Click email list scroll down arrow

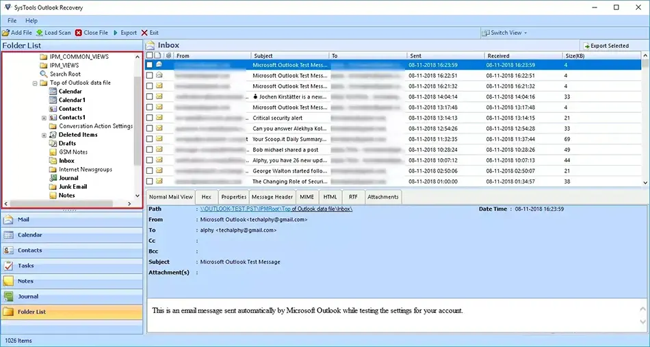coord(645,183)
